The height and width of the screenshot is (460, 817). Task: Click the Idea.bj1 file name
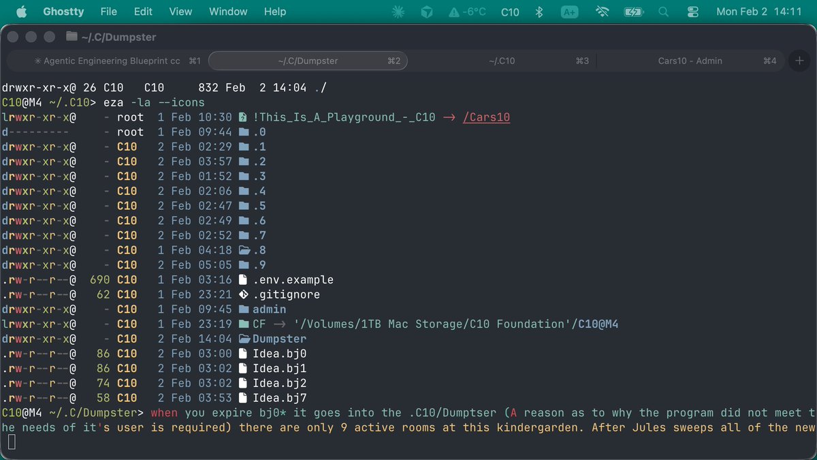[280, 369]
